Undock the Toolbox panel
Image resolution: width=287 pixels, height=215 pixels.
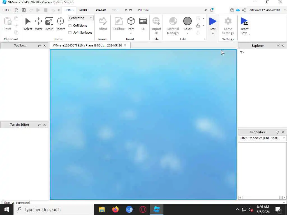tap(40, 46)
